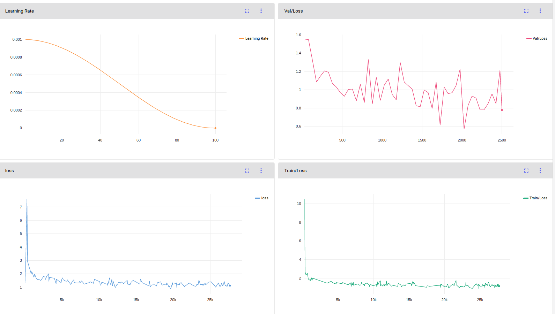555x314 pixels.
Task: Expand loss chart to fullscreen
Action: point(247,170)
